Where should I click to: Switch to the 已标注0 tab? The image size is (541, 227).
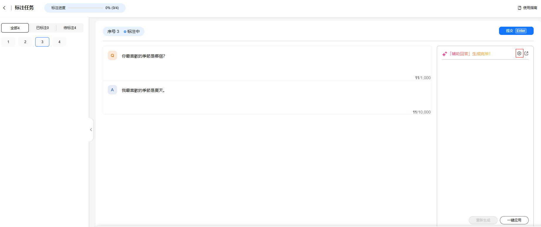43,28
